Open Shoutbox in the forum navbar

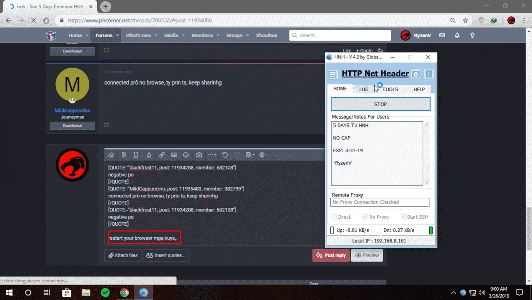266,35
